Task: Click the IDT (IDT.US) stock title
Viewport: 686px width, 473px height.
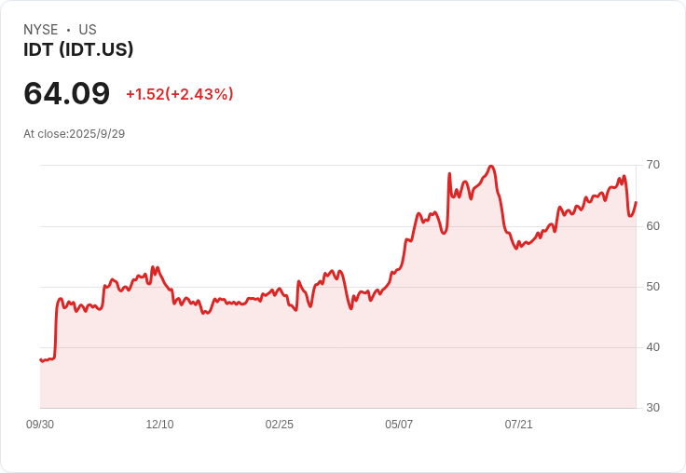Action: click(78, 49)
